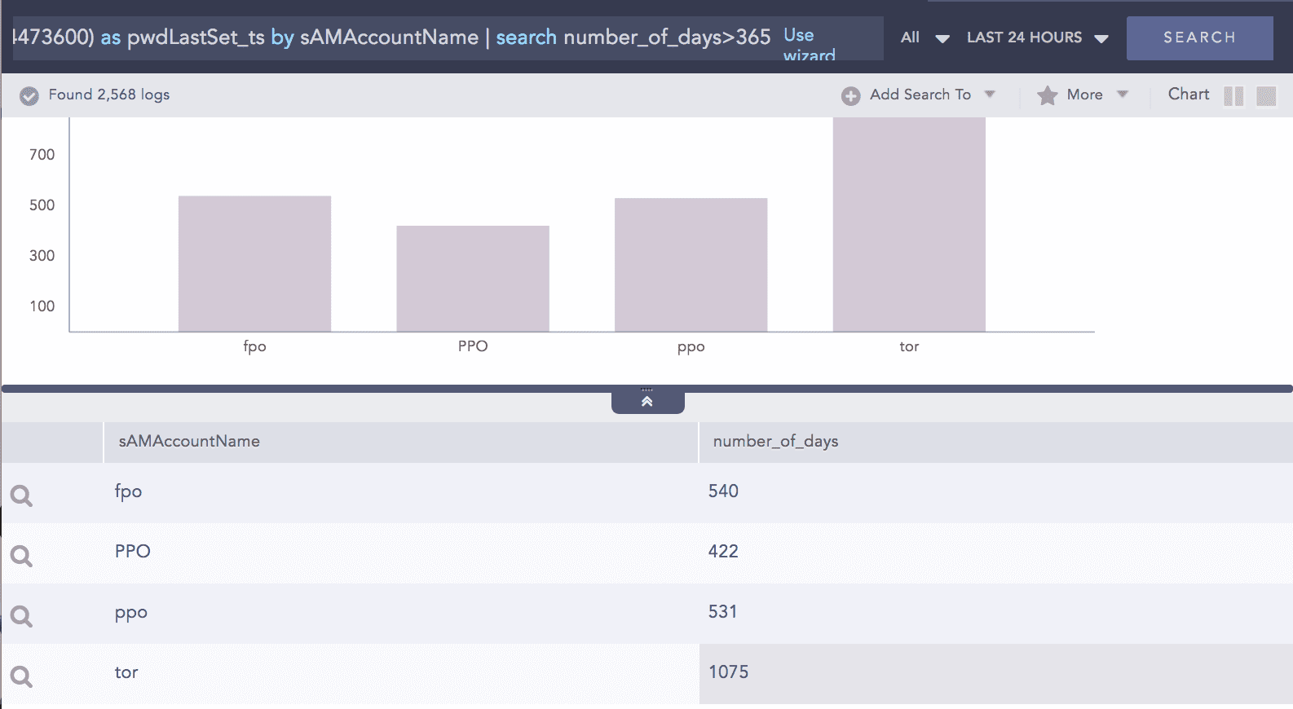Click the fpo bar in the chart

click(254, 263)
